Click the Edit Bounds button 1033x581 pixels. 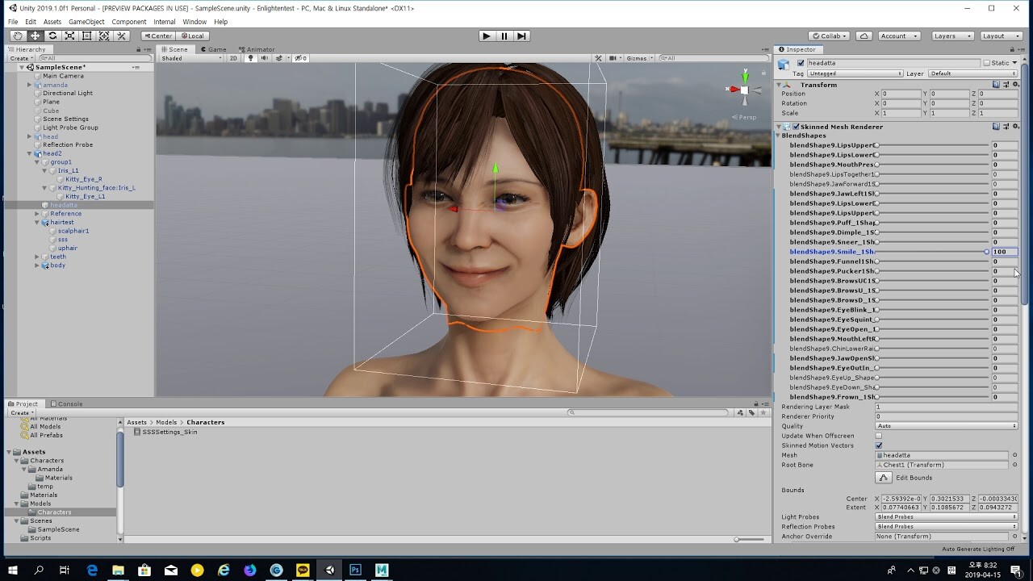(905, 477)
